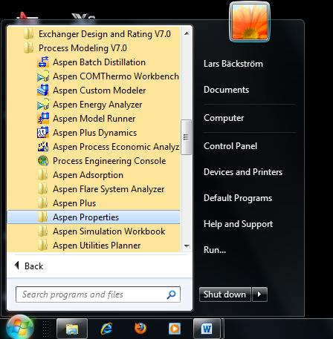Screen dimensions: 333x339
Task: Launch Aspen Energy Analyzer
Action: coord(94,105)
